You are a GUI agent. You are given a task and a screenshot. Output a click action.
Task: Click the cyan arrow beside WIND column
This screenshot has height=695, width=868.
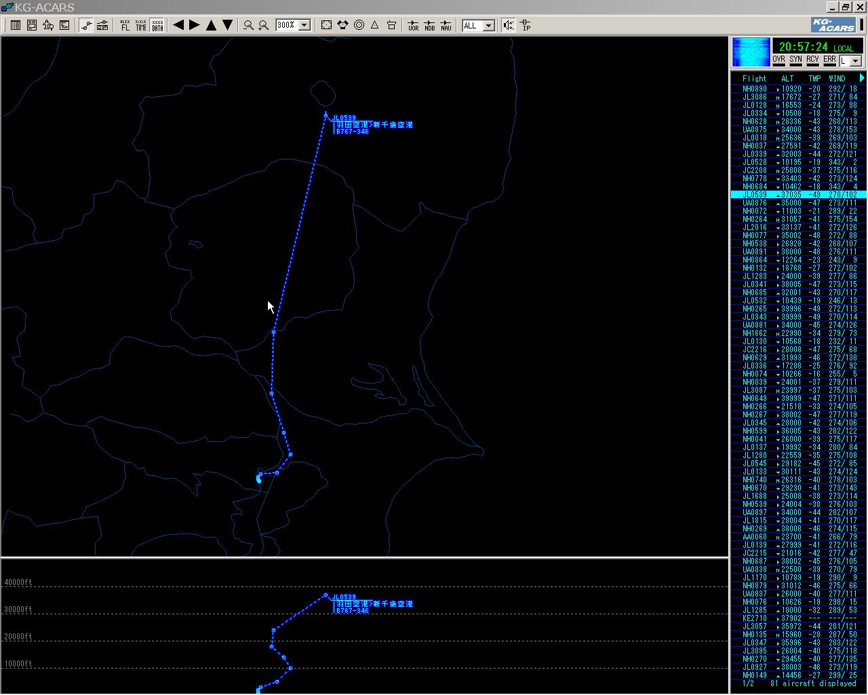pos(861,78)
